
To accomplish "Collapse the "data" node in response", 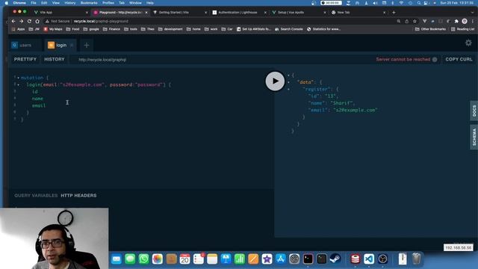I will [289, 82].
